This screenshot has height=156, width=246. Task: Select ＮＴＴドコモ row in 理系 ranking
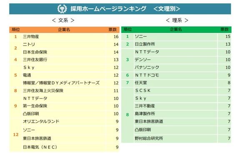click(176, 75)
